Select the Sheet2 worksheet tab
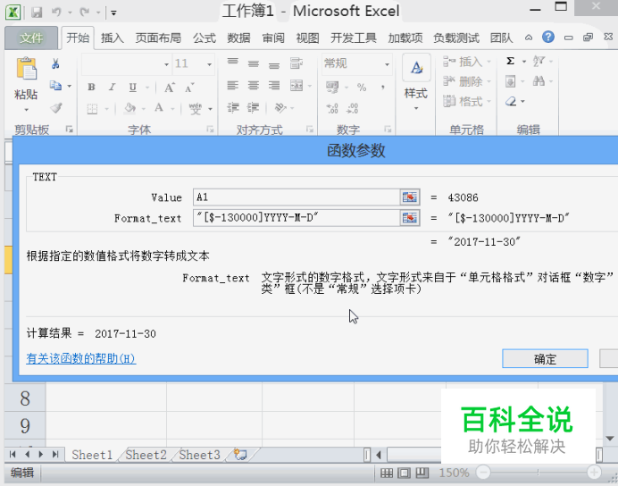The height and width of the screenshot is (486, 618). [x=146, y=455]
